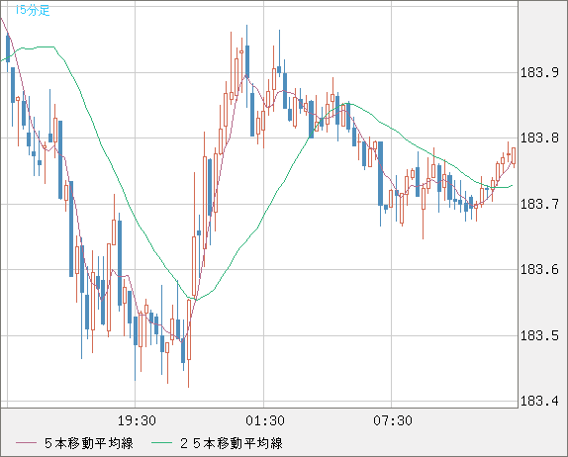The image size is (568, 457).
Task: Click the purple 5-period legend line swatch
Action: (x=26, y=443)
